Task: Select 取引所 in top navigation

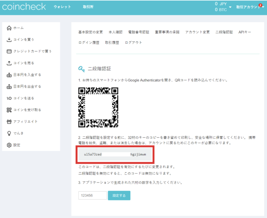Action: click(x=88, y=7)
